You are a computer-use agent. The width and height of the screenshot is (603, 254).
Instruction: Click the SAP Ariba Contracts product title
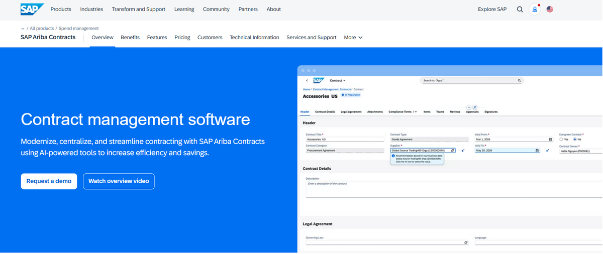(x=48, y=37)
